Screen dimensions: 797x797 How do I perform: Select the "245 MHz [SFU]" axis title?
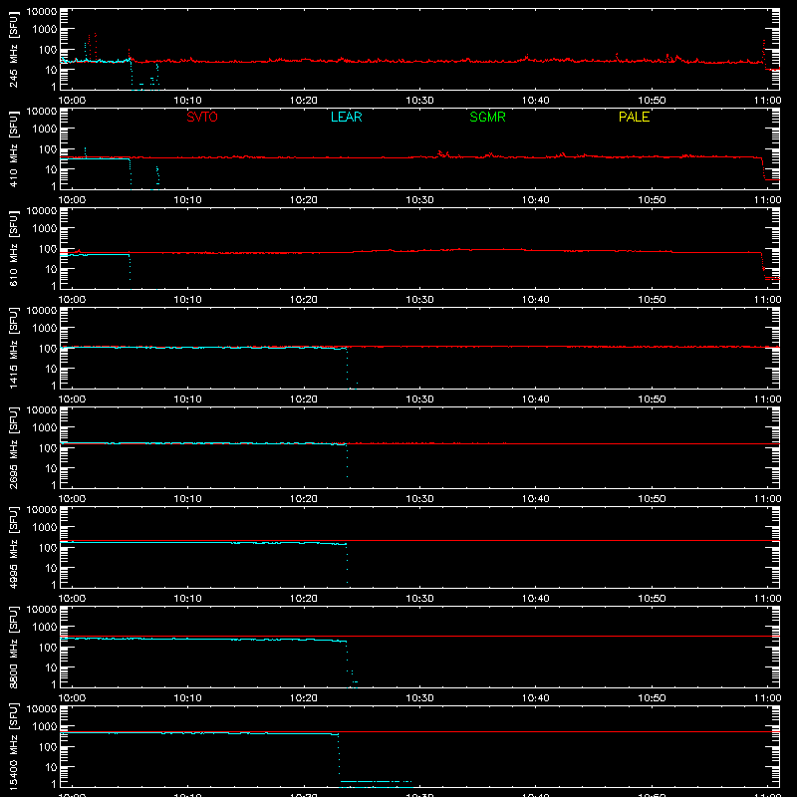(x=13, y=49)
